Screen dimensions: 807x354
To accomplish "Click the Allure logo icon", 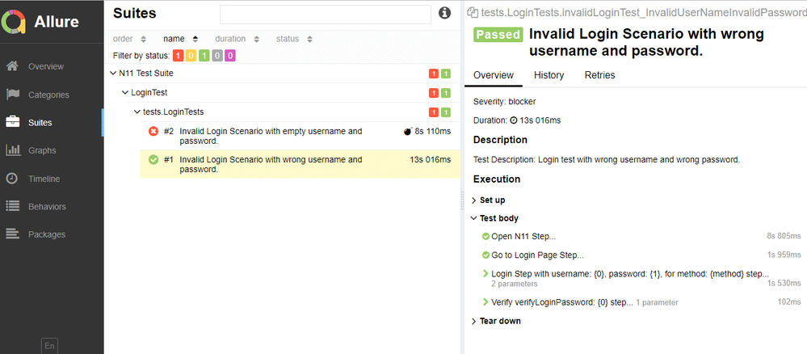I will [x=18, y=21].
